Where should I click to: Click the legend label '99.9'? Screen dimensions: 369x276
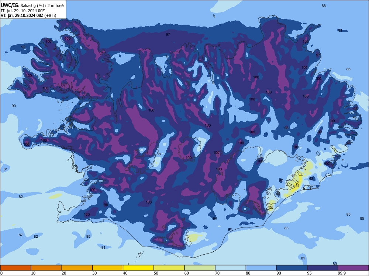tap(342, 273)
